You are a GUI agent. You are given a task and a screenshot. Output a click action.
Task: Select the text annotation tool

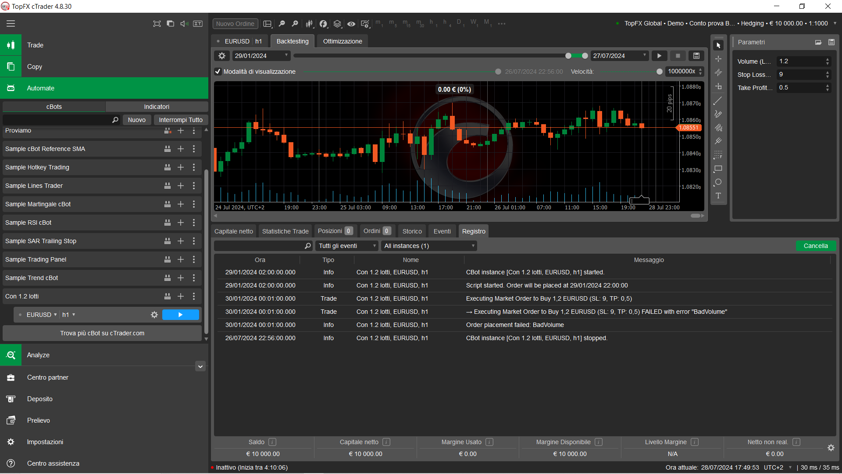coord(718,196)
